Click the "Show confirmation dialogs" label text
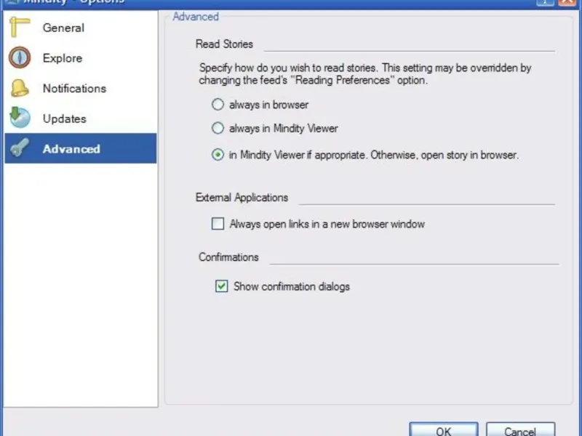Screen dimensions: 582x436 pyautogui.click(x=291, y=286)
